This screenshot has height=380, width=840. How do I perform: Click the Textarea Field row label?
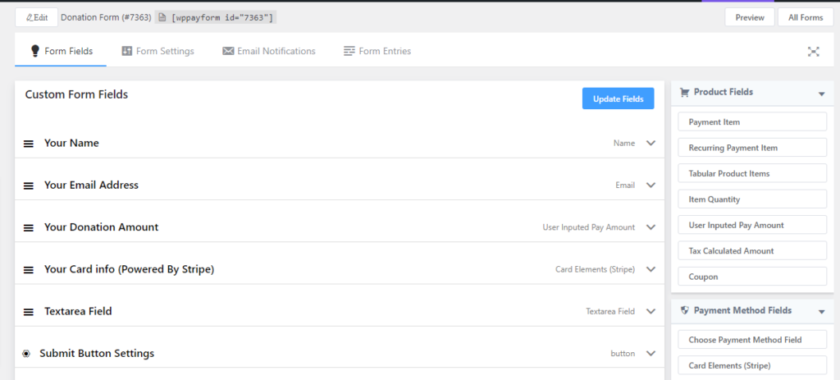pos(78,311)
